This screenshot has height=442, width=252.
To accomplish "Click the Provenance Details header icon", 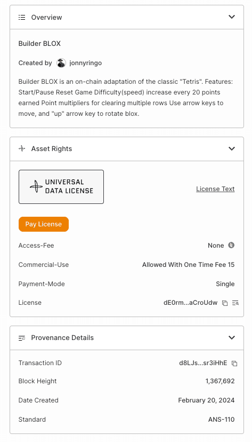I will (x=22, y=338).
